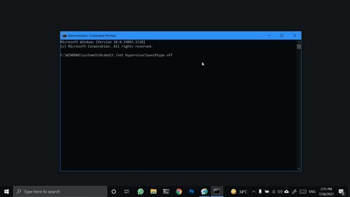Launch Google Chrome from taskbar

point(179,192)
